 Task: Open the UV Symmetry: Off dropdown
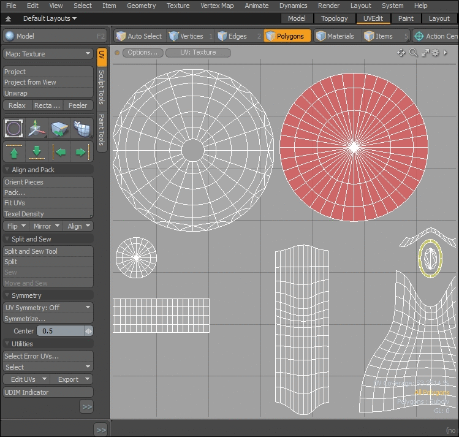click(x=48, y=307)
